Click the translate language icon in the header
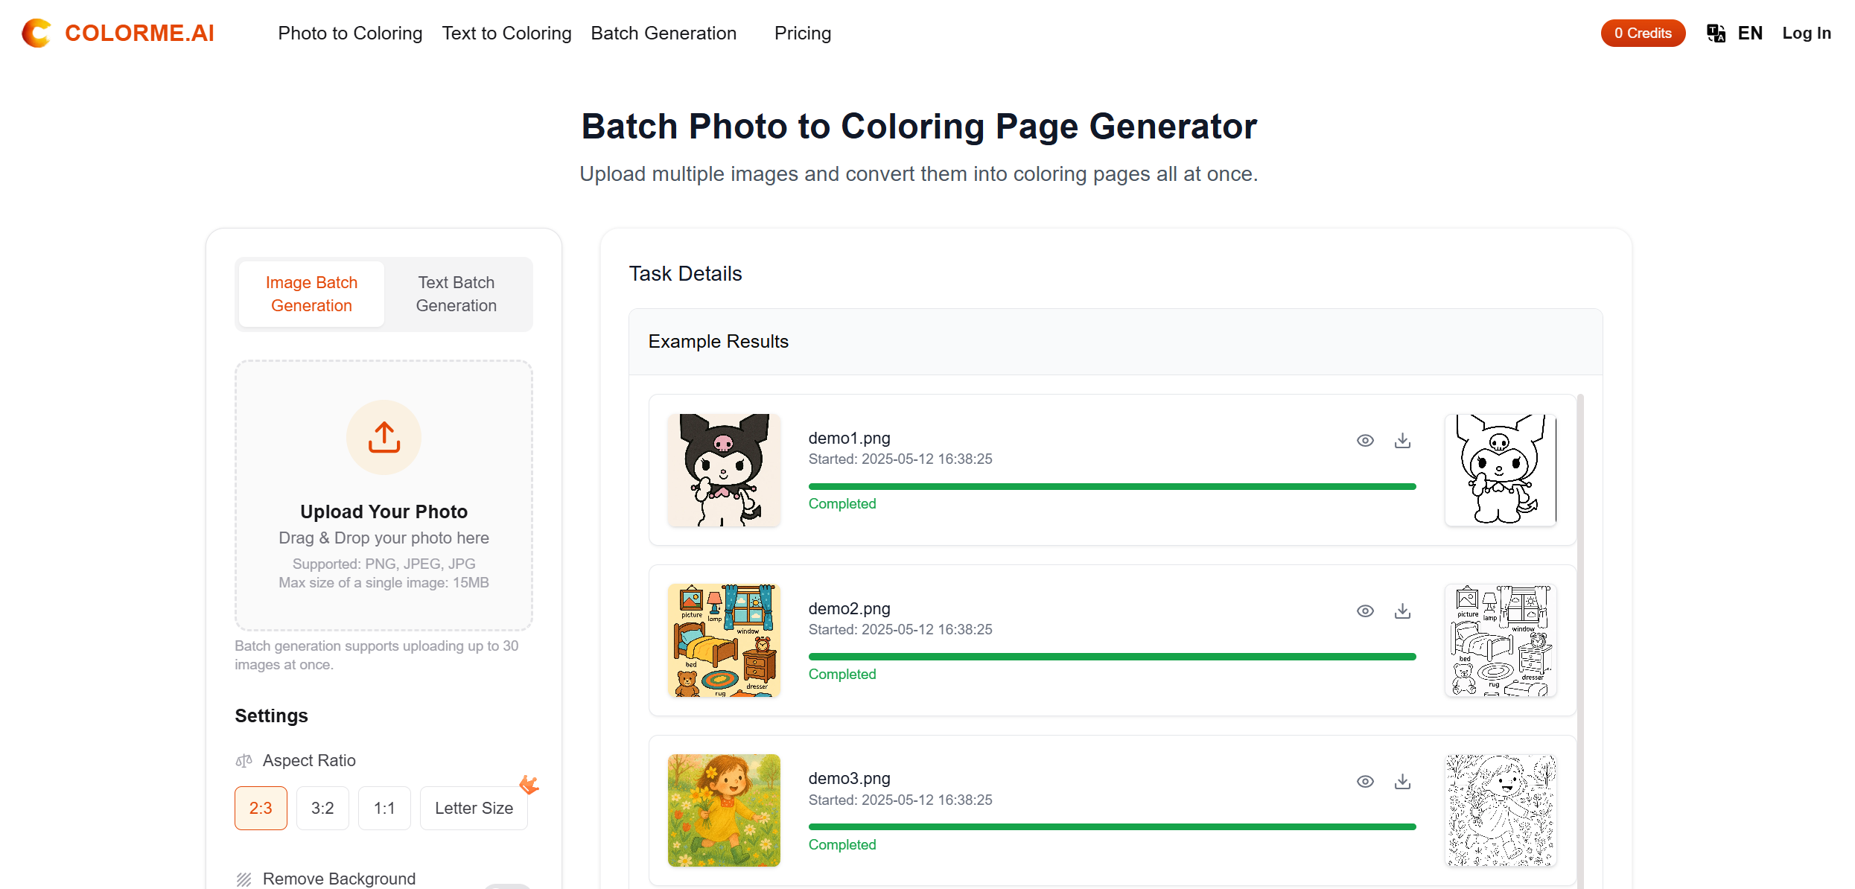 coord(1716,33)
